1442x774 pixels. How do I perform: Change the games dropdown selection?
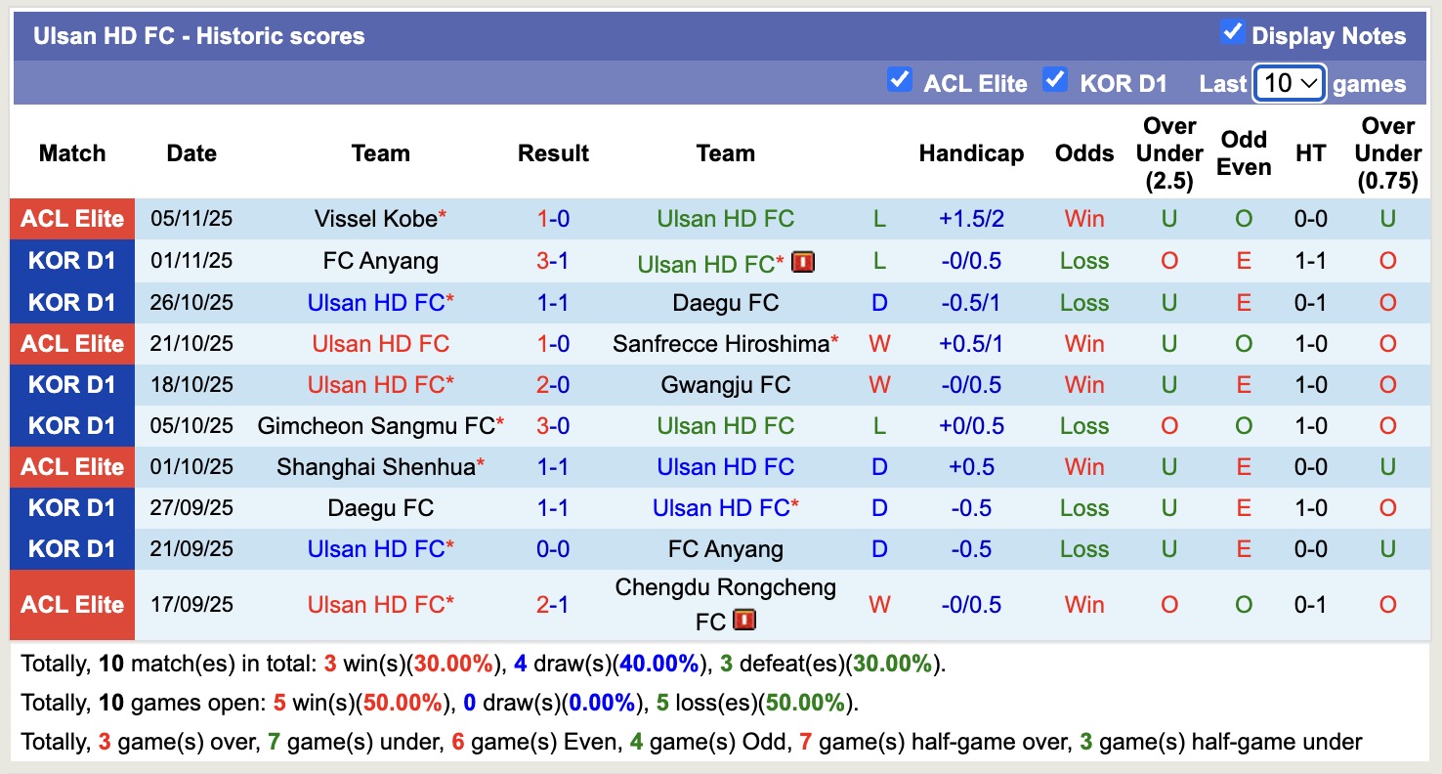(1289, 84)
